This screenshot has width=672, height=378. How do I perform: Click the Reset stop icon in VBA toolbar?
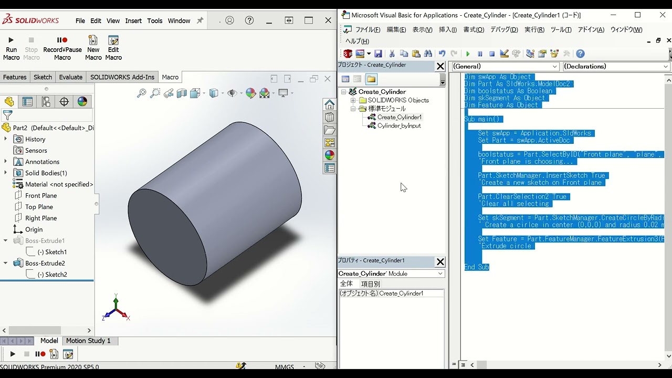coord(492,54)
